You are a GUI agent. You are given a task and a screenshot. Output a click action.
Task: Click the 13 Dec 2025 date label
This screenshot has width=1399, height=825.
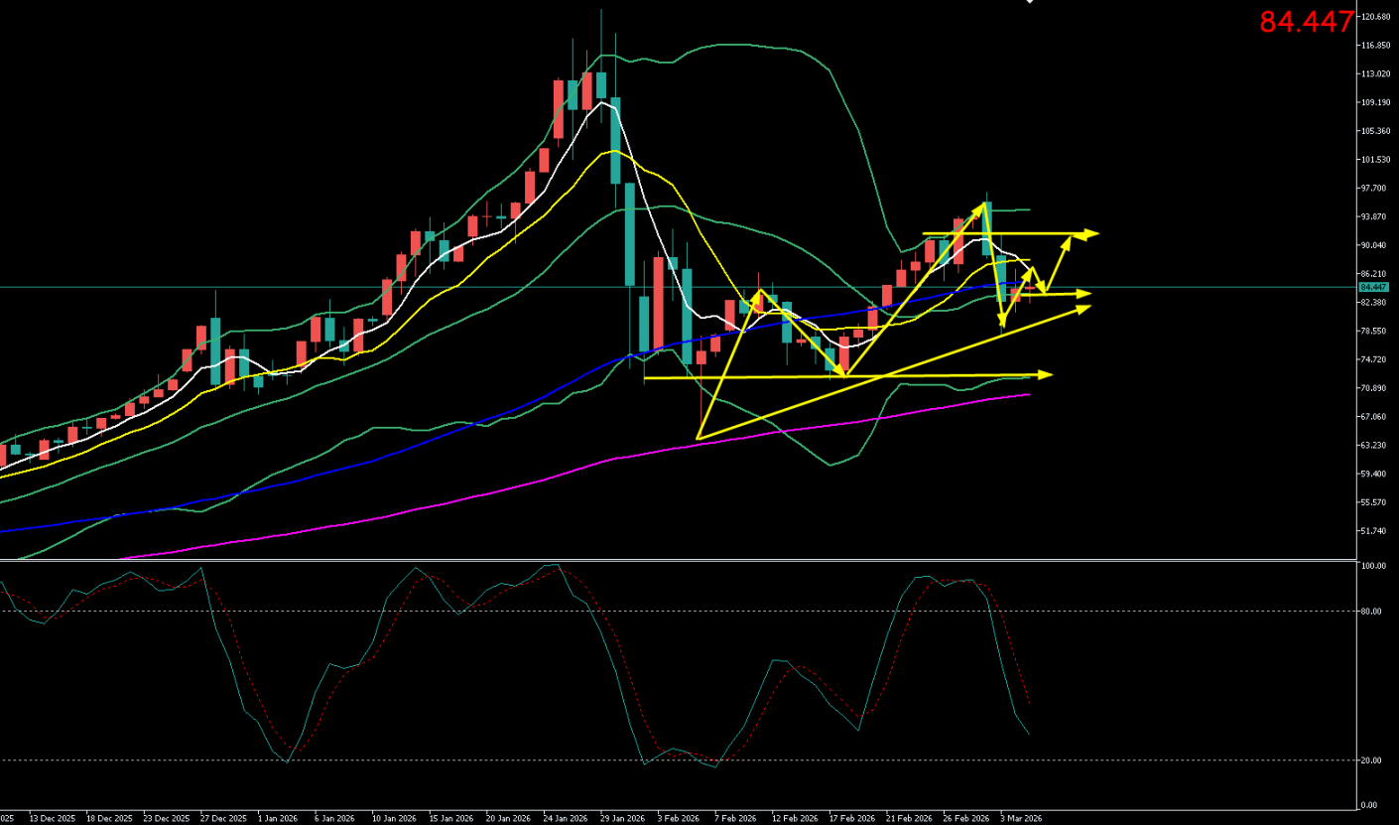coord(51,819)
